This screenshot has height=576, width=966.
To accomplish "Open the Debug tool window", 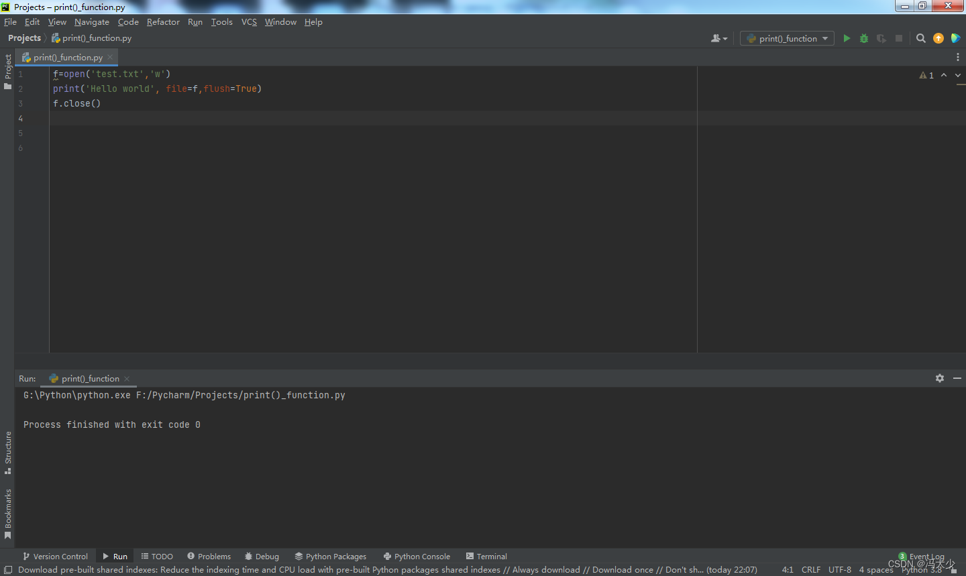I will pyautogui.click(x=262, y=557).
